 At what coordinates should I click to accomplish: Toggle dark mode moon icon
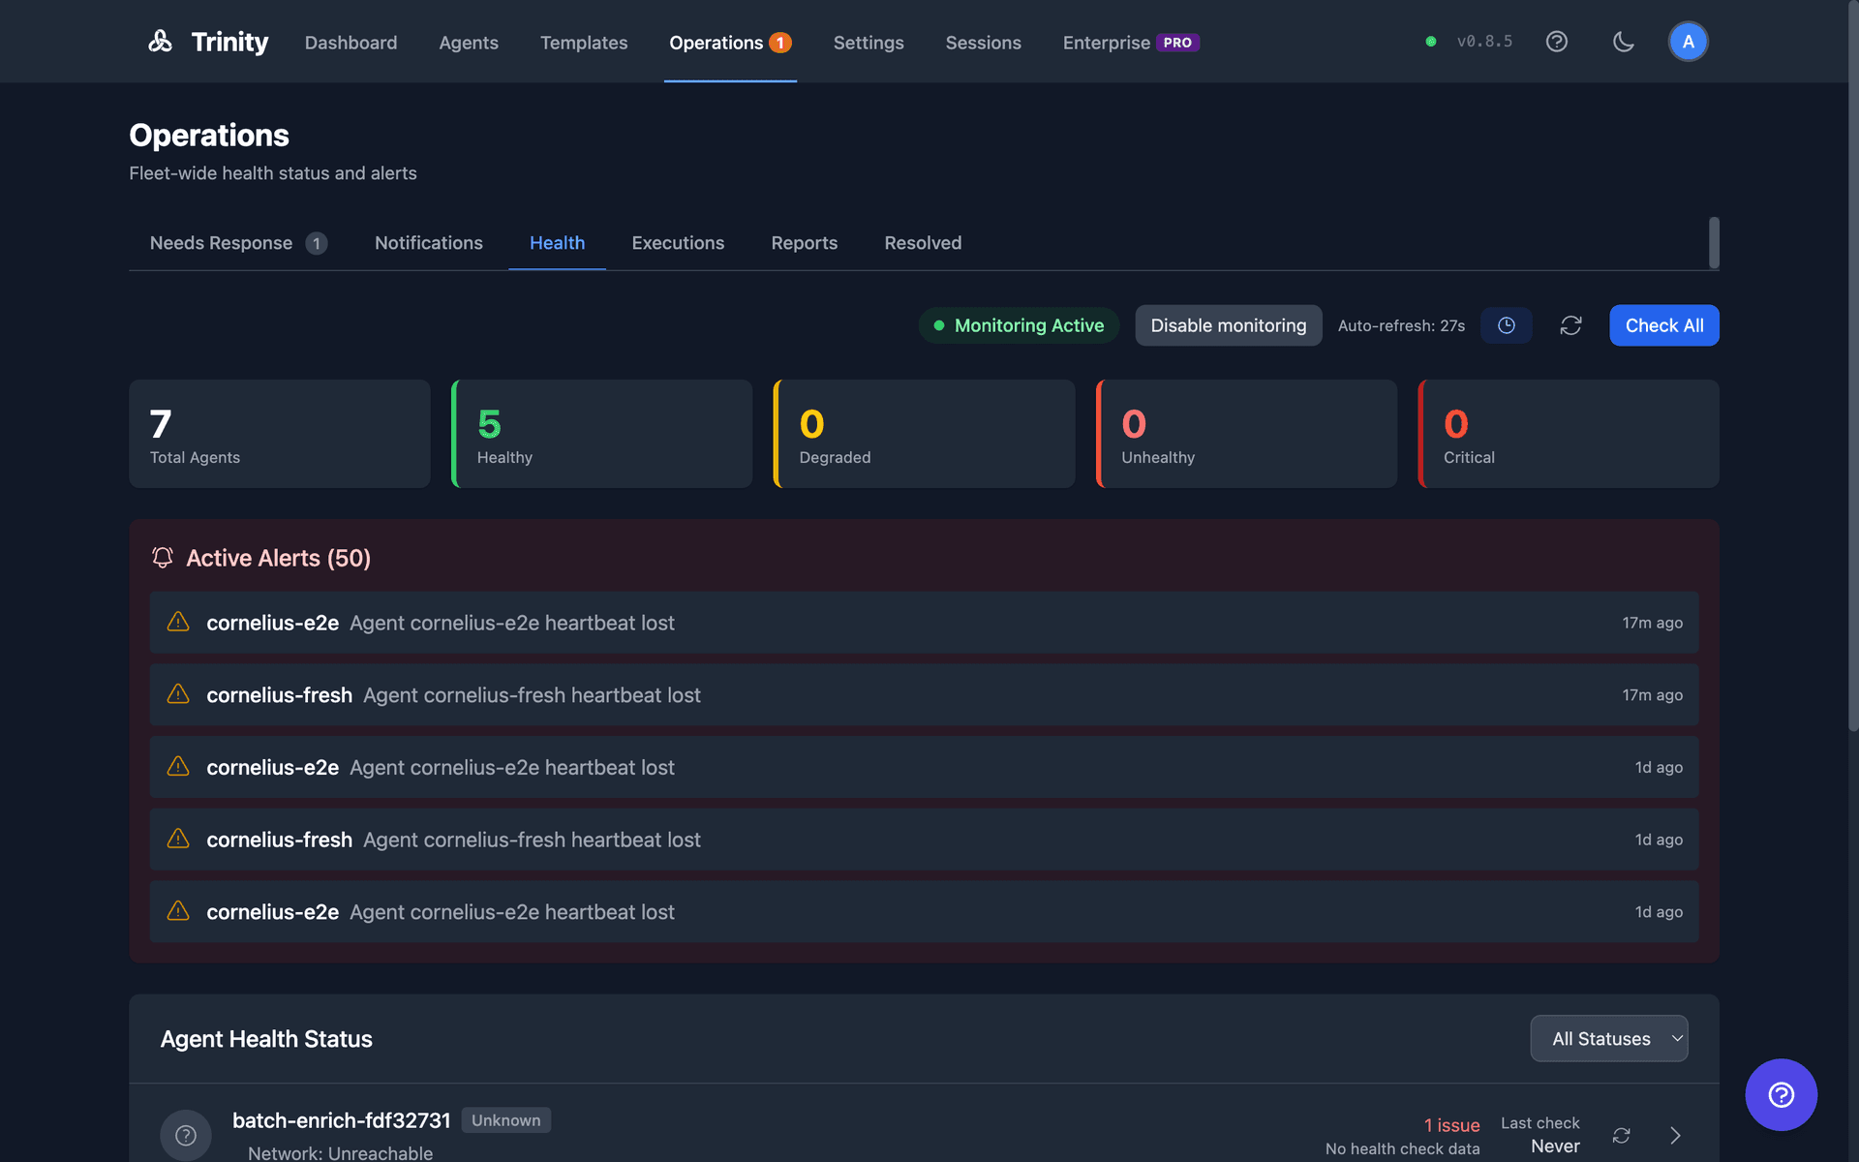(x=1624, y=42)
